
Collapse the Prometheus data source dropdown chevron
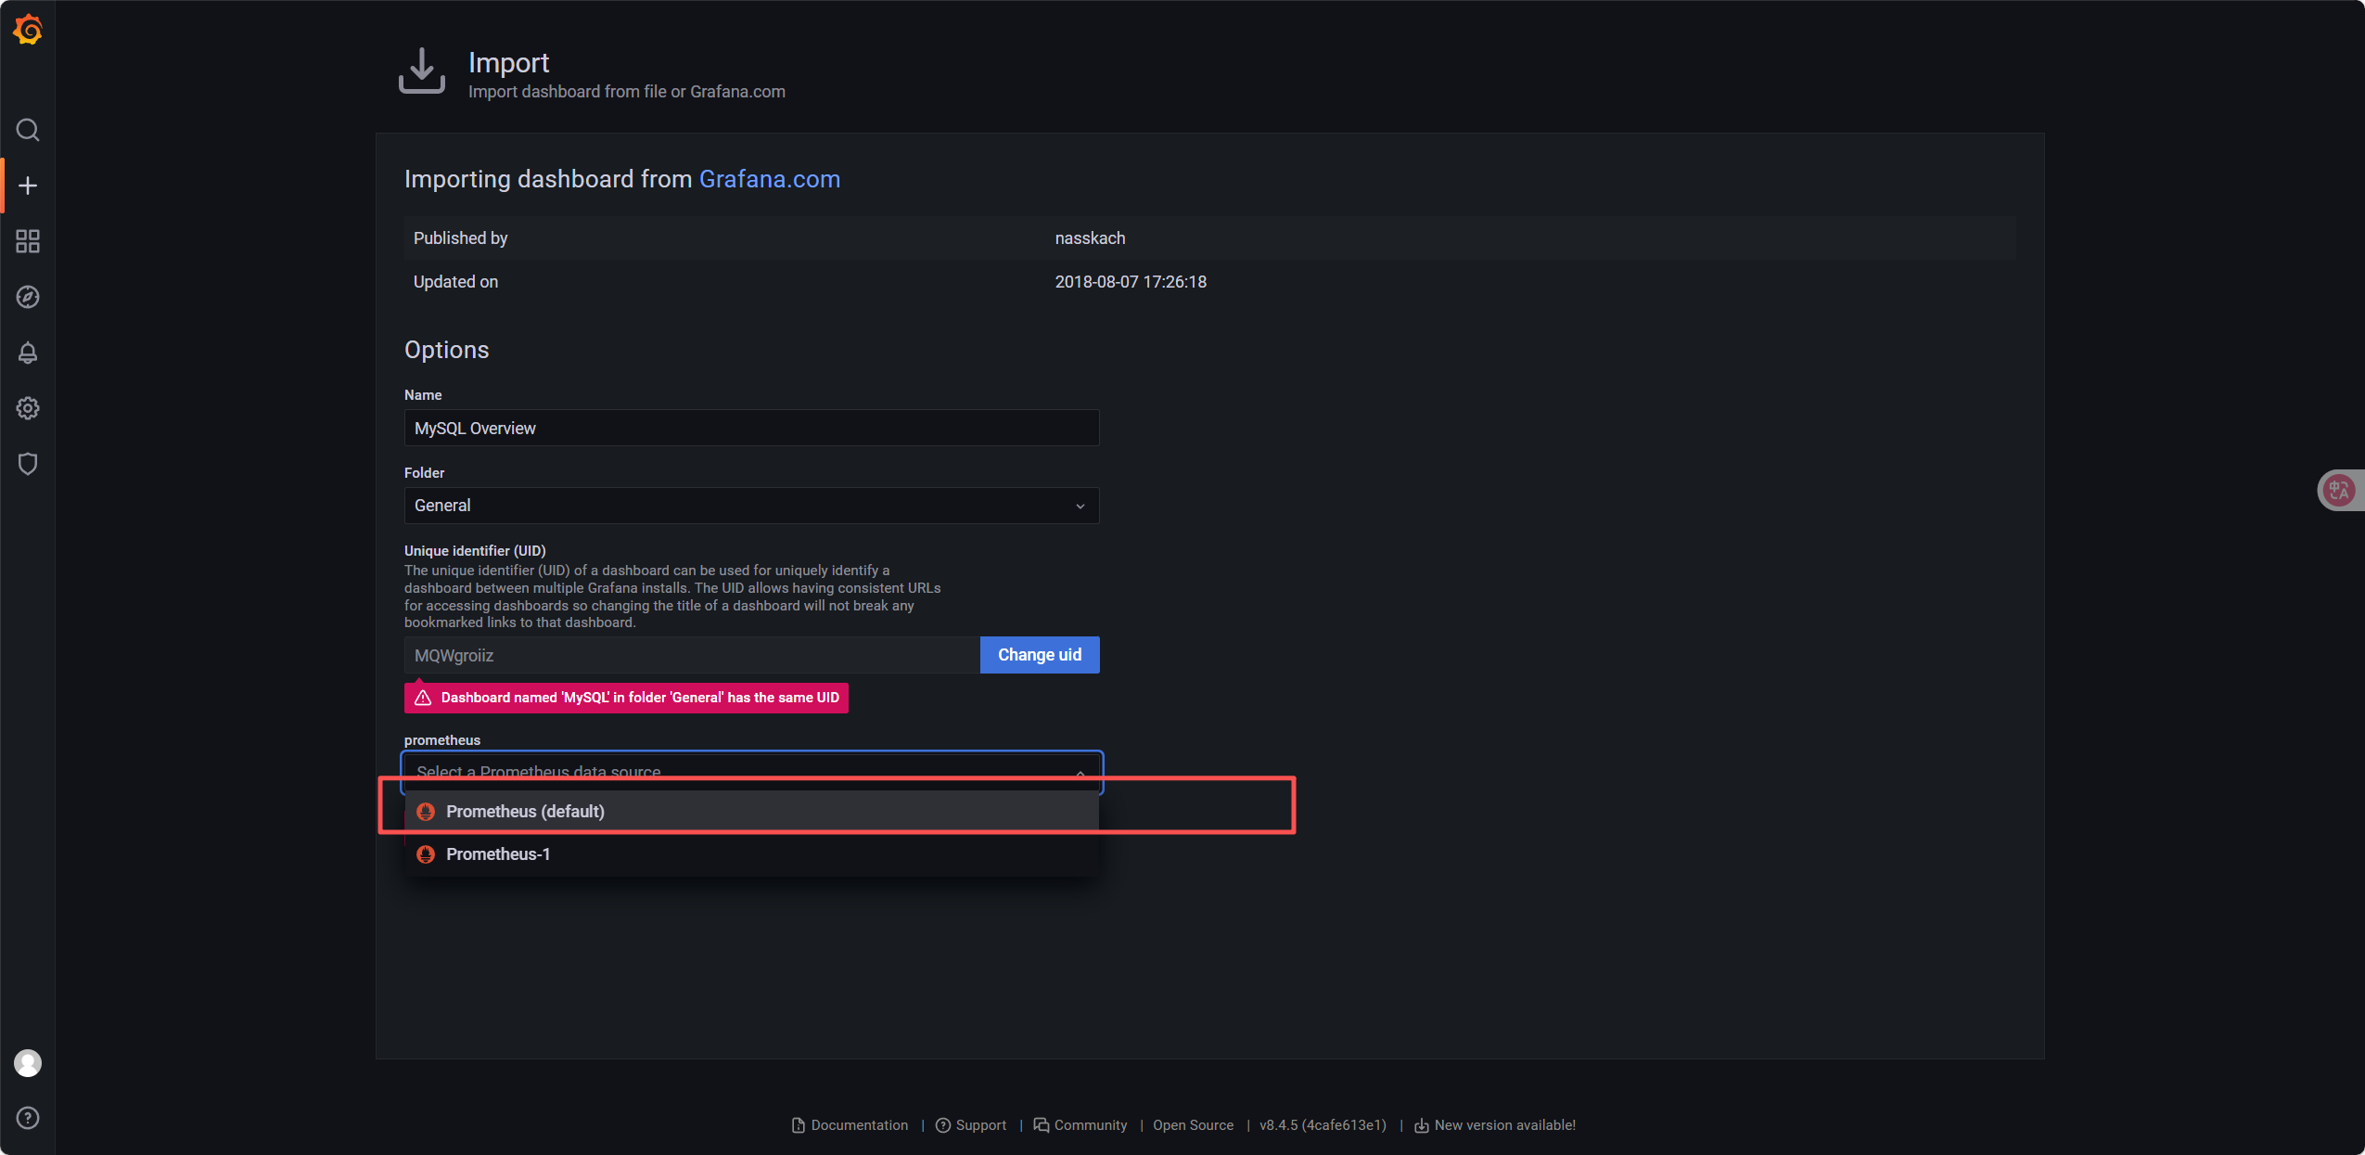1080,773
